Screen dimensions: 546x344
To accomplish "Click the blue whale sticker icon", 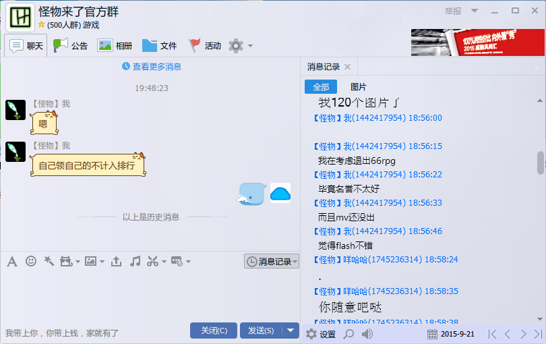I will pos(252,194).
